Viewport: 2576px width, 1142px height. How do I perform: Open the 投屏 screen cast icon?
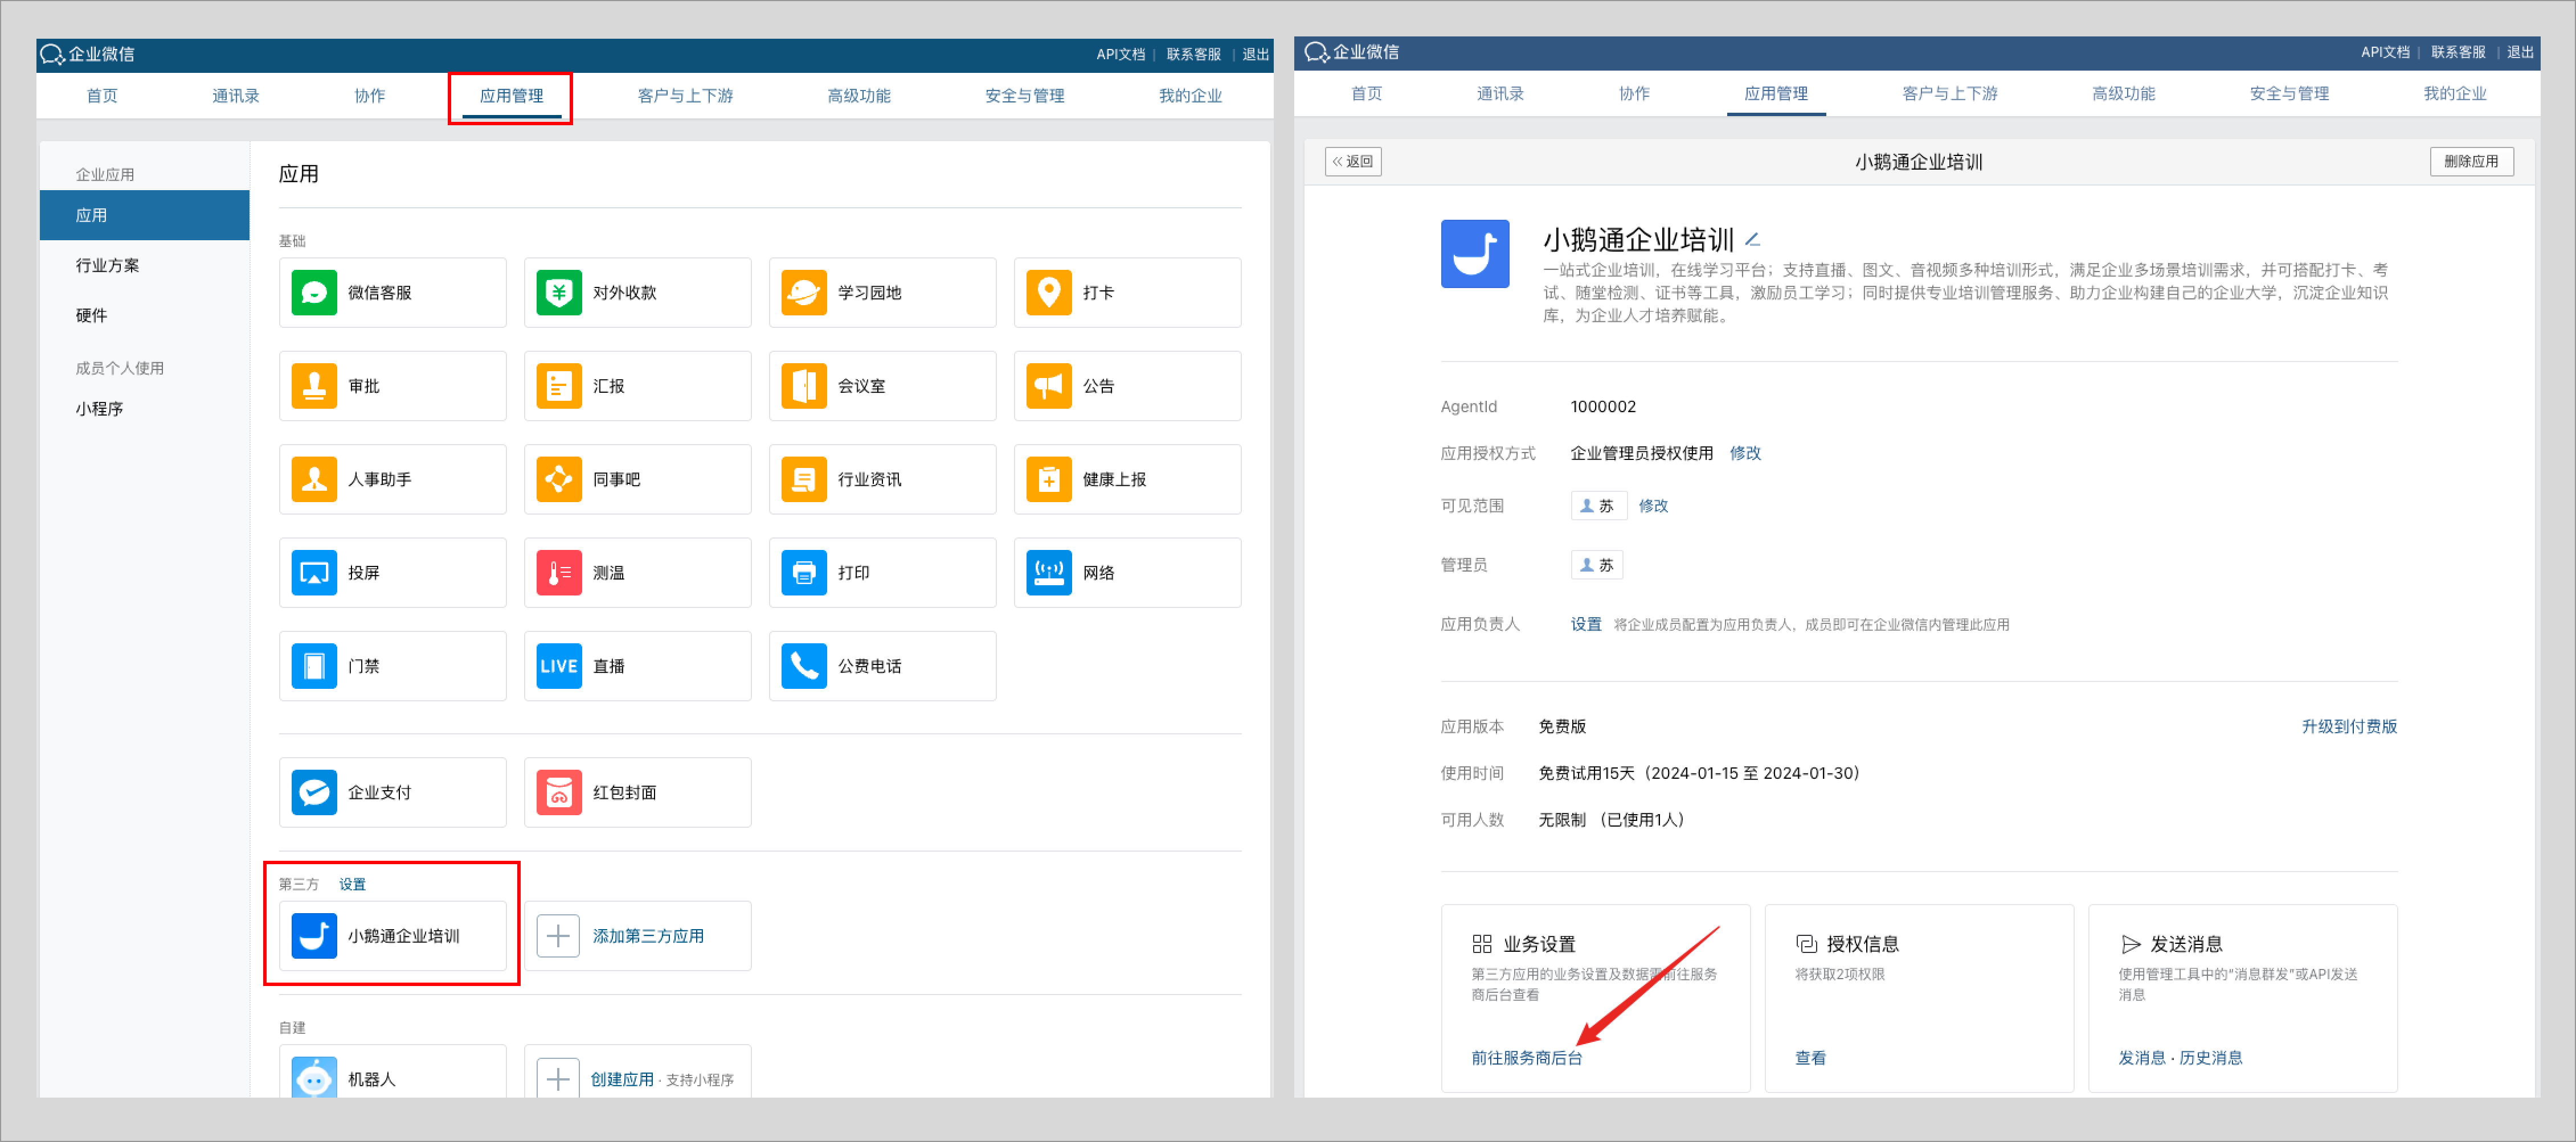[x=314, y=573]
